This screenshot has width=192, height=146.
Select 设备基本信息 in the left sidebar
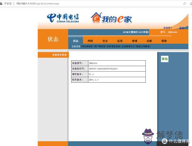click(x=59, y=55)
